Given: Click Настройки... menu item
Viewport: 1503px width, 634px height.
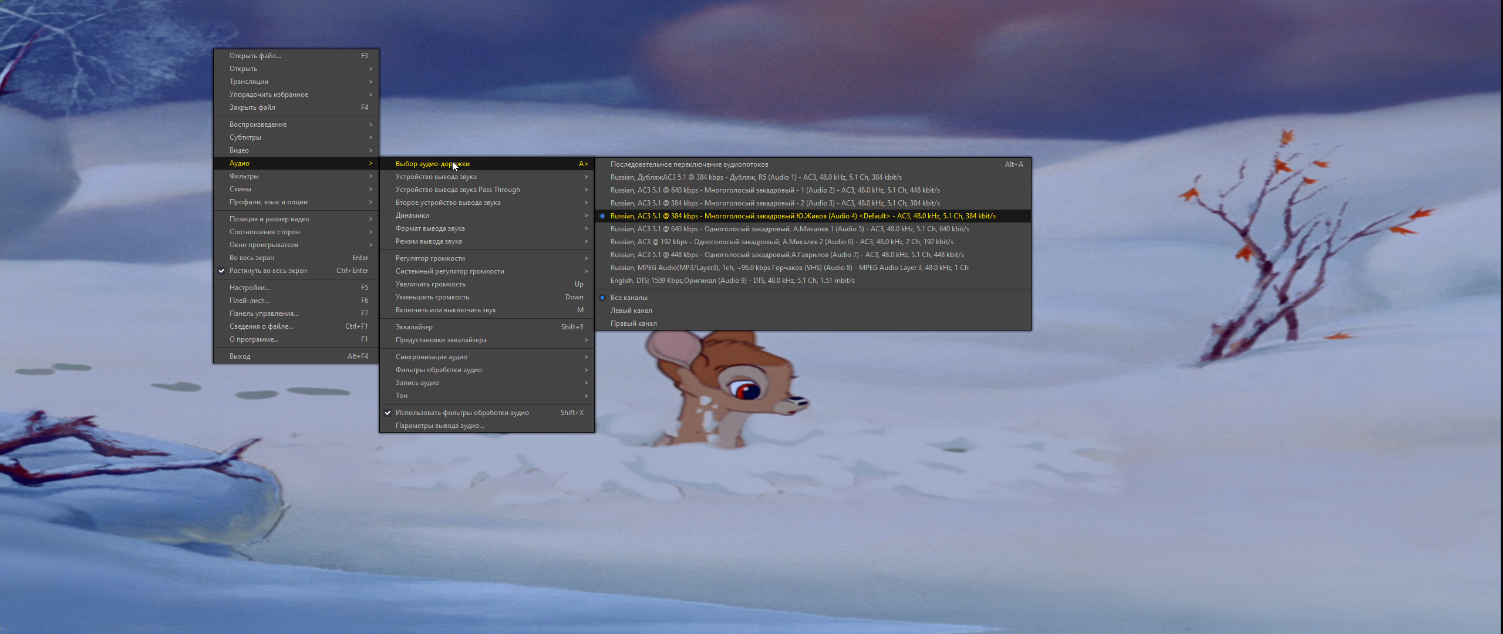Looking at the screenshot, I should point(250,288).
